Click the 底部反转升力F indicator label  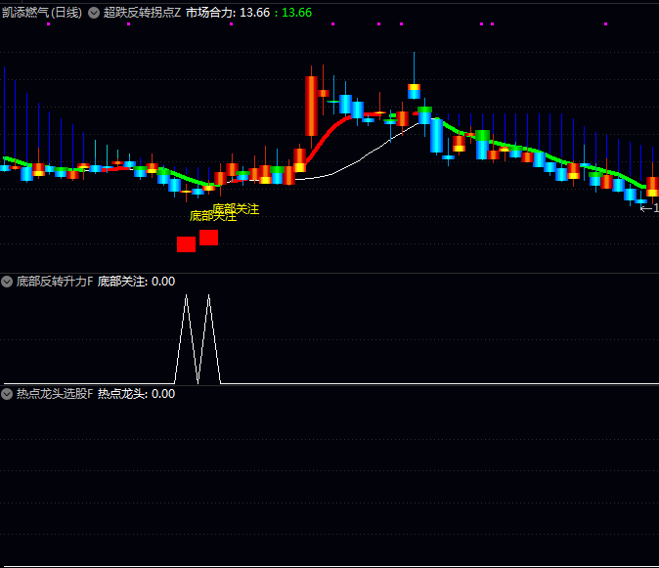click(x=55, y=282)
